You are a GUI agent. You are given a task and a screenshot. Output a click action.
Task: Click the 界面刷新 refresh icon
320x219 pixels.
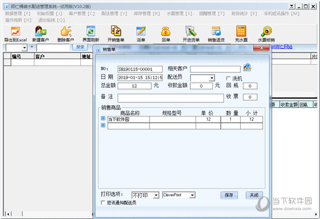click(91, 34)
